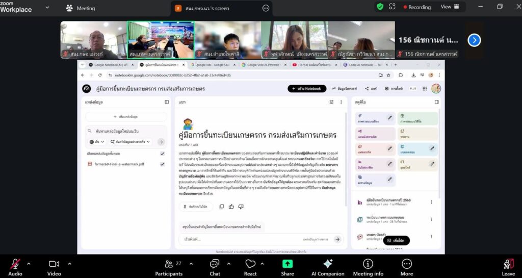Open the Meeting tab in Zoom header
522x278 pixels.
pos(81,8)
